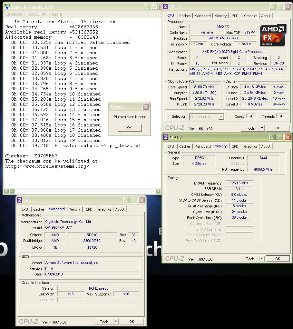Select CPU tab in top CPU-Z window
Viewport: 293px width, 329px height.
[171, 15]
